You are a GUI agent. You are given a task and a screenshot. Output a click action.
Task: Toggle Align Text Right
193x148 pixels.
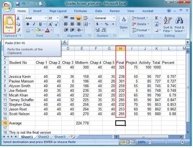coord(79,24)
